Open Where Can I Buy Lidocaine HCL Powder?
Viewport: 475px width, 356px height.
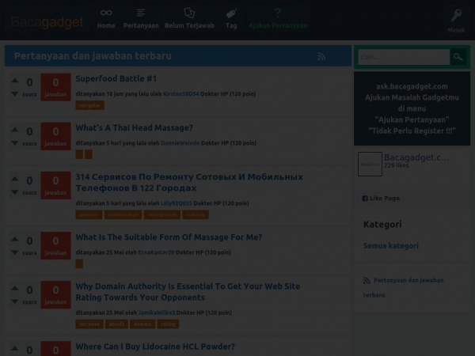(155, 347)
